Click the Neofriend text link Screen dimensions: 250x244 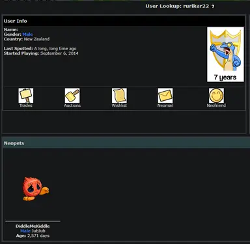216,105
